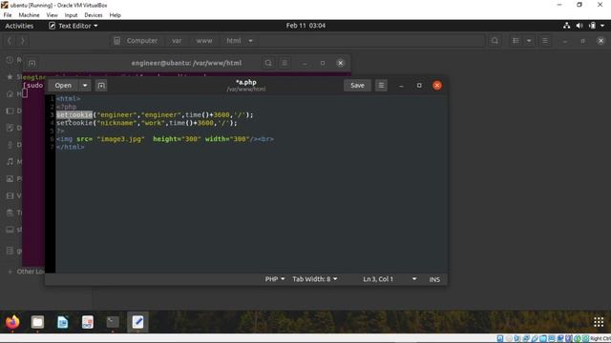Screen dimensions: 611x343
Task: Open LibreOffice Writer from the dock
Action: pyautogui.click(x=62, y=322)
